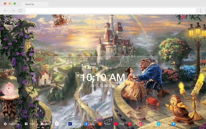This screenshot has width=206, height=129.
Task: Click the Tmall label
Action: pyautogui.click(x=122, y=124)
